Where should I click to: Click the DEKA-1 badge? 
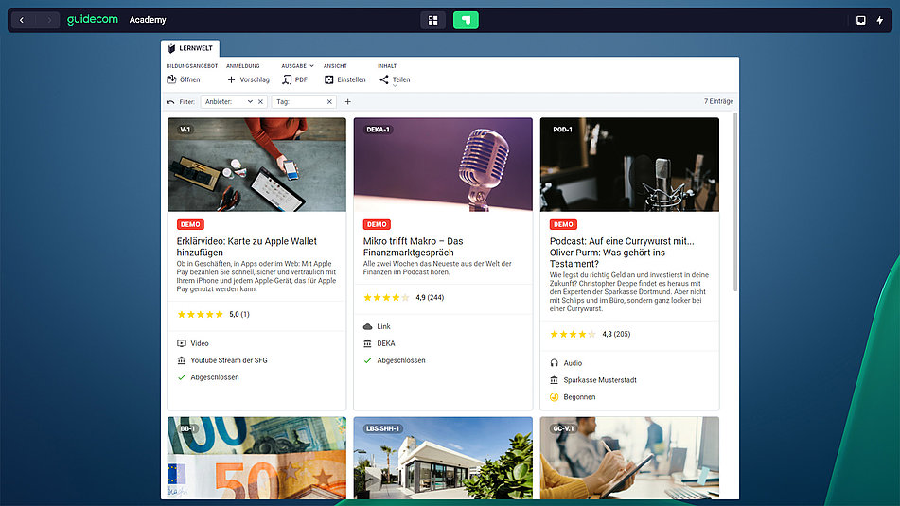(x=378, y=130)
